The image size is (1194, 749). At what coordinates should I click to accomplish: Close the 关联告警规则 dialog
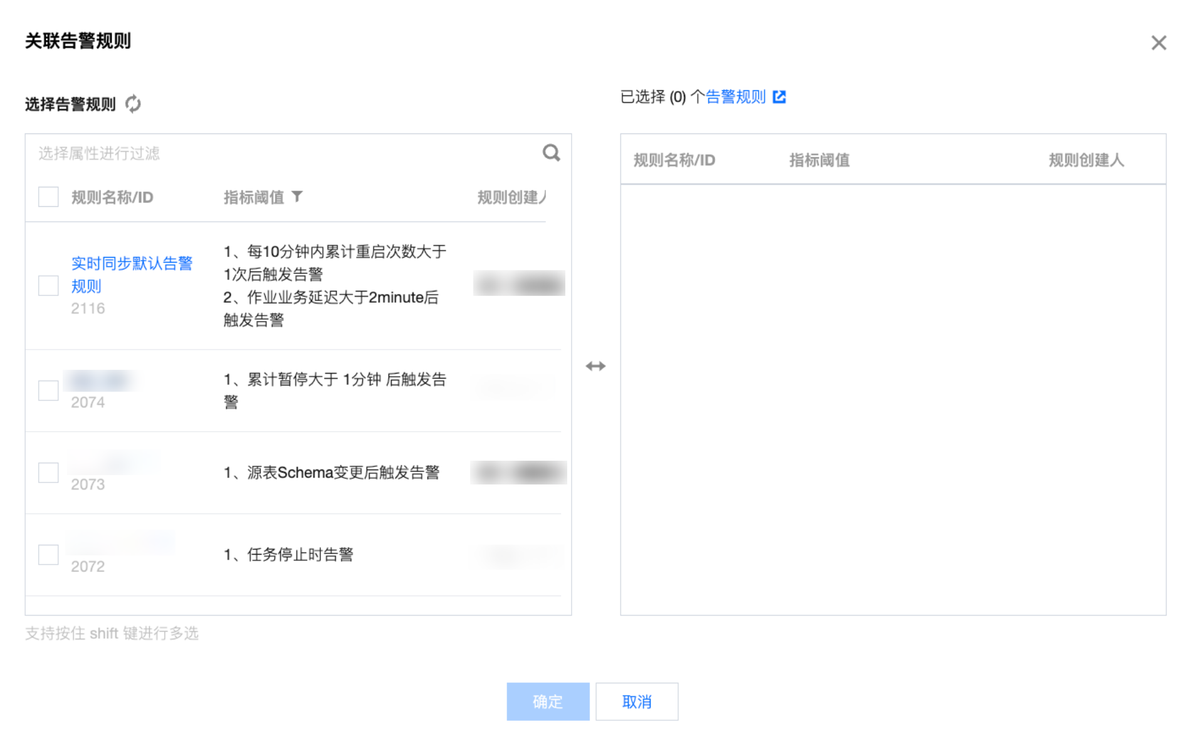(x=1158, y=43)
